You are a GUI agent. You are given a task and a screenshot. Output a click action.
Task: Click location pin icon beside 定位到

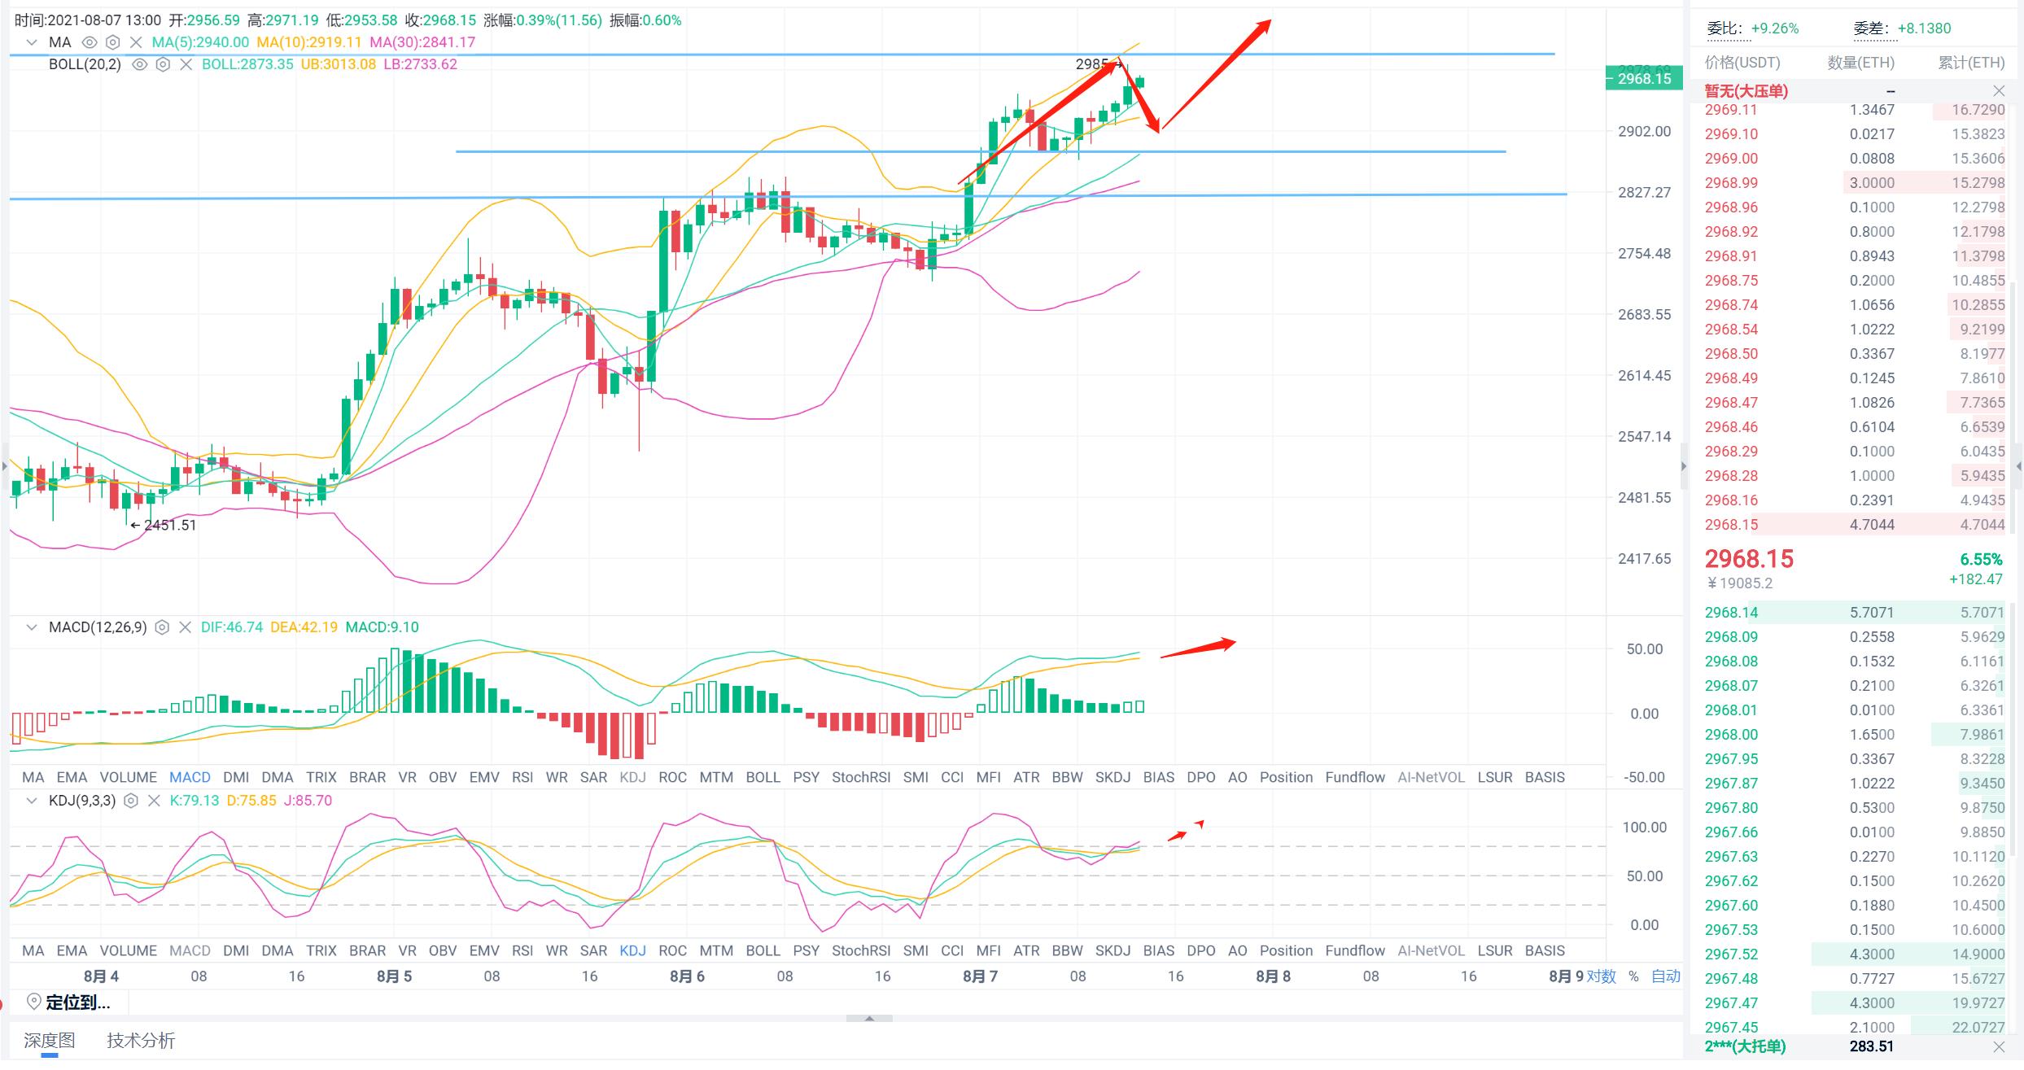[33, 1002]
